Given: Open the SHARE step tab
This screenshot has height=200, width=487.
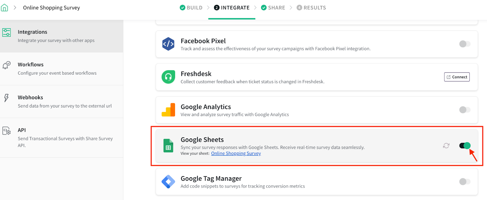Looking at the screenshot, I should click(x=273, y=8).
